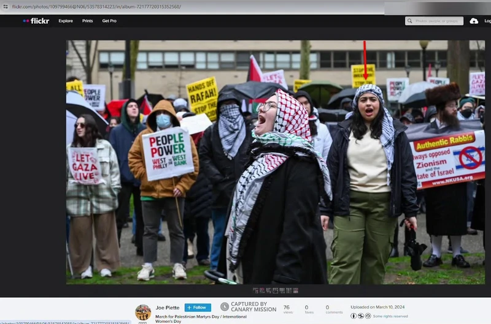
Task: Click the non-commercial license icon
Action: (360, 316)
